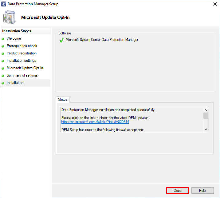The image size is (220, 198).
Task: Click the Installation Stages heading
Action: click(x=17, y=31)
